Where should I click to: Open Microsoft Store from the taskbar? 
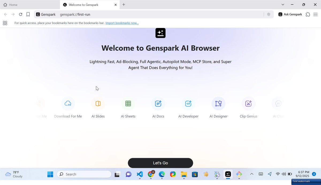point(195,174)
